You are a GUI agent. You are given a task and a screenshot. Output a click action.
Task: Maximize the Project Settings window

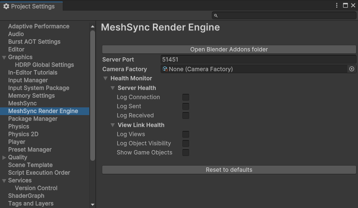pos(345,5)
